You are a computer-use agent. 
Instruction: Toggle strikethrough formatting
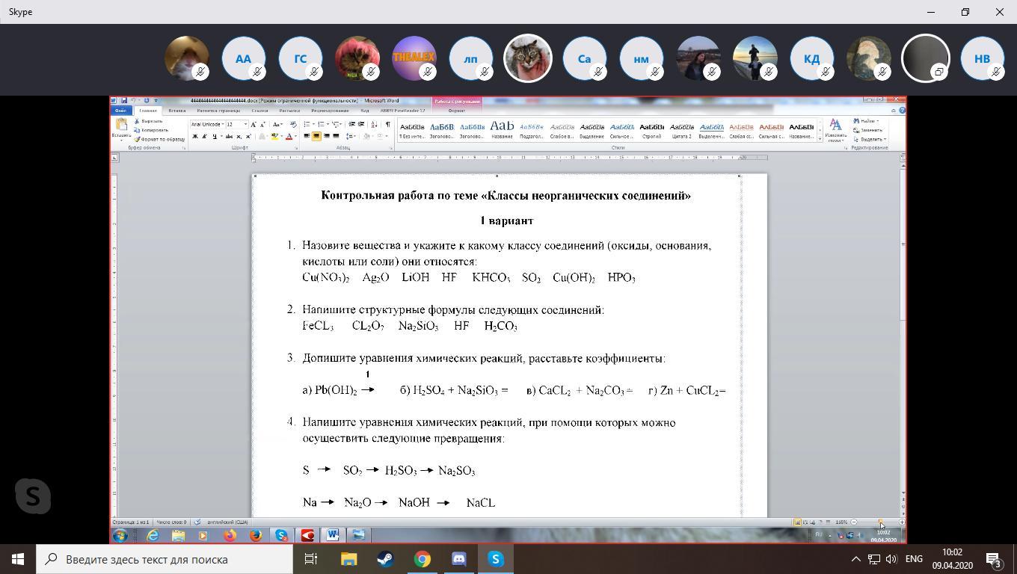point(229,136)
